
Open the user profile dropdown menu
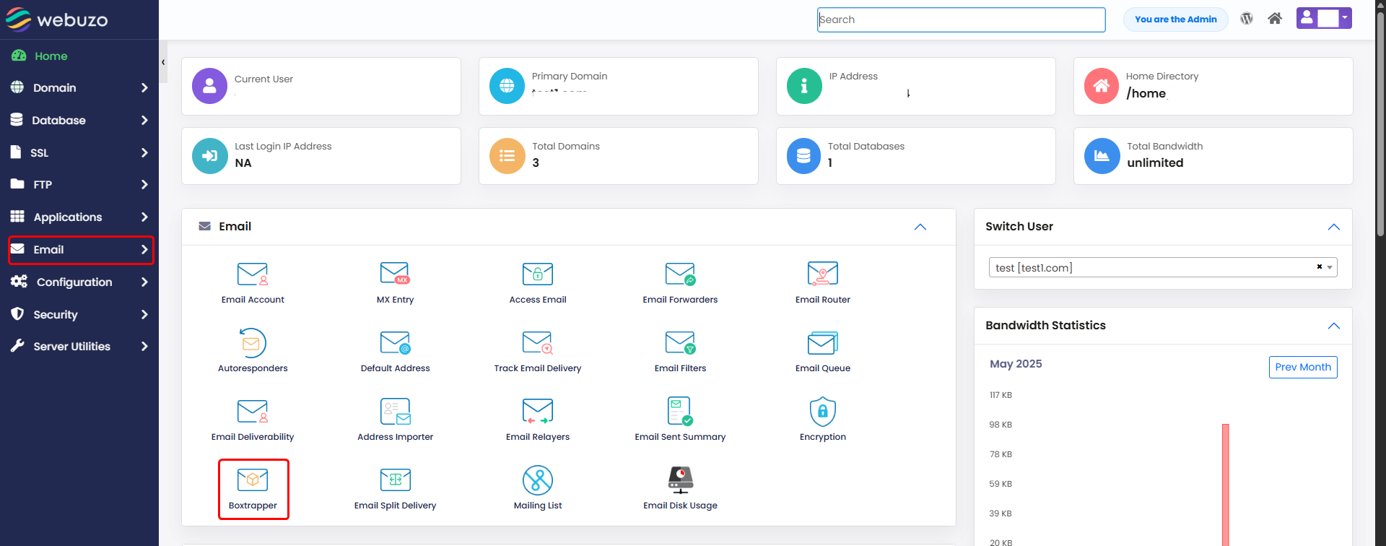point(1324,18)
